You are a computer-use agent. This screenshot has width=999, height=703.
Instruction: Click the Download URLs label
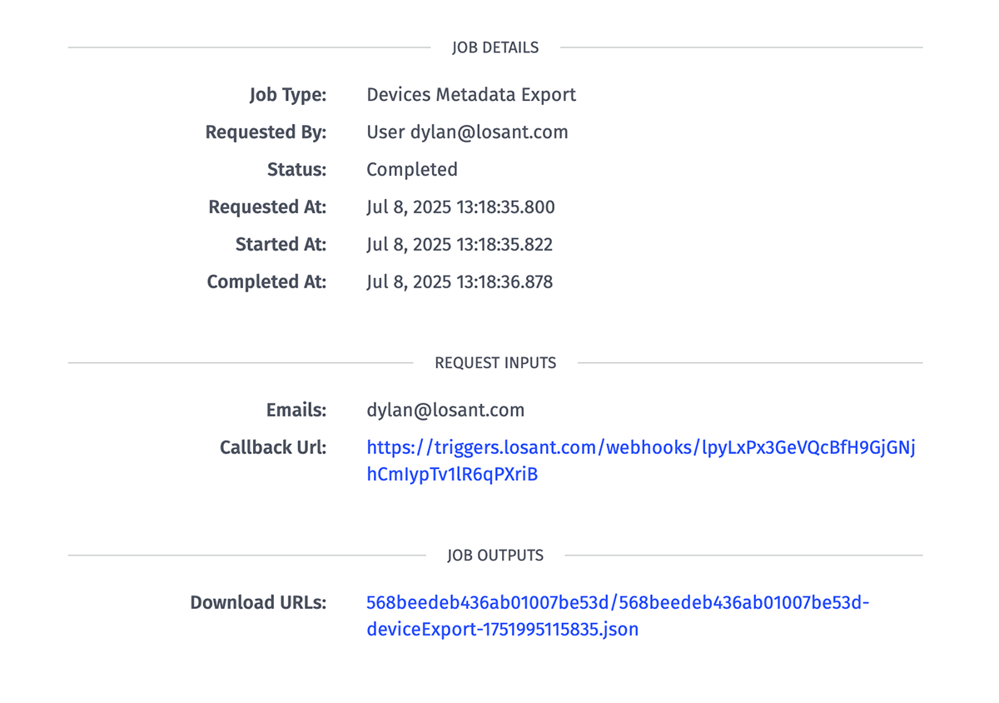pyautogui.click(x=258, y=603)
